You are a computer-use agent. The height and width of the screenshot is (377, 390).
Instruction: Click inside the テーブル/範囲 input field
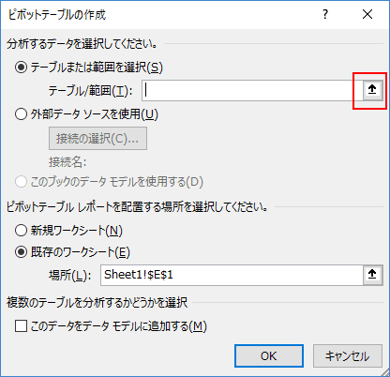pos(252,90)
